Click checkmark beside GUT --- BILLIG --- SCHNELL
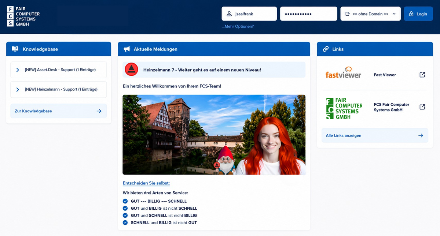440x236 pixels. coord(125,201)
